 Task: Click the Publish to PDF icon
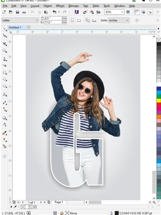point(98,12)
